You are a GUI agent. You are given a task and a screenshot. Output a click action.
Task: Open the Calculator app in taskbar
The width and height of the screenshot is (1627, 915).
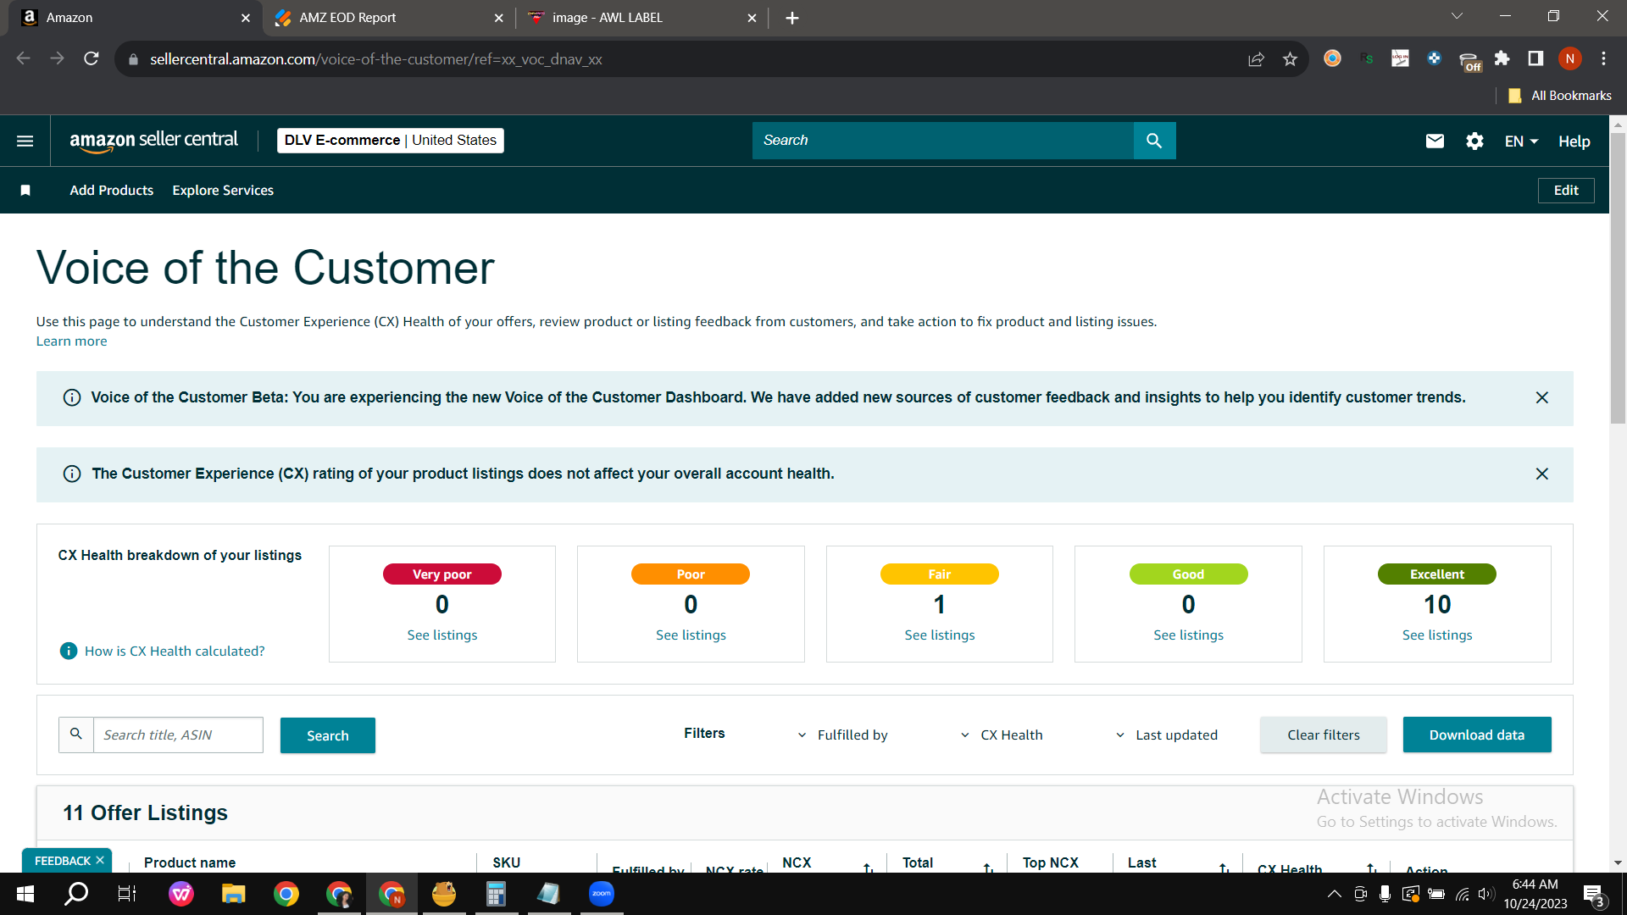click(x=496, y=894)
